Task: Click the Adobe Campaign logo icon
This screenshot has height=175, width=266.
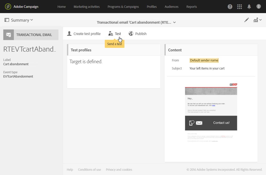Action: [x=8, y=7]
